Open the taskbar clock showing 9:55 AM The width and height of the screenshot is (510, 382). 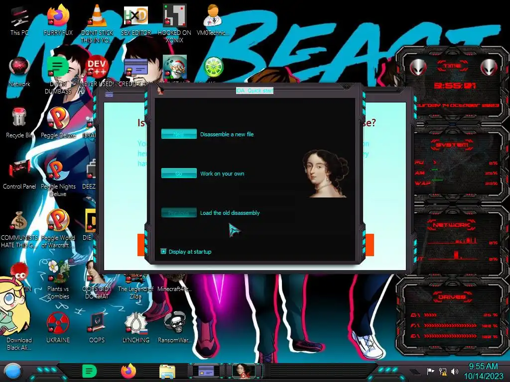click(483, 371)
